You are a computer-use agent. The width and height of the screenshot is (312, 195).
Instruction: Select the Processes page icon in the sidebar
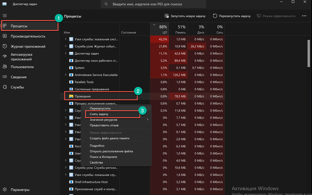pyautogui.click(x=5, y=26)
